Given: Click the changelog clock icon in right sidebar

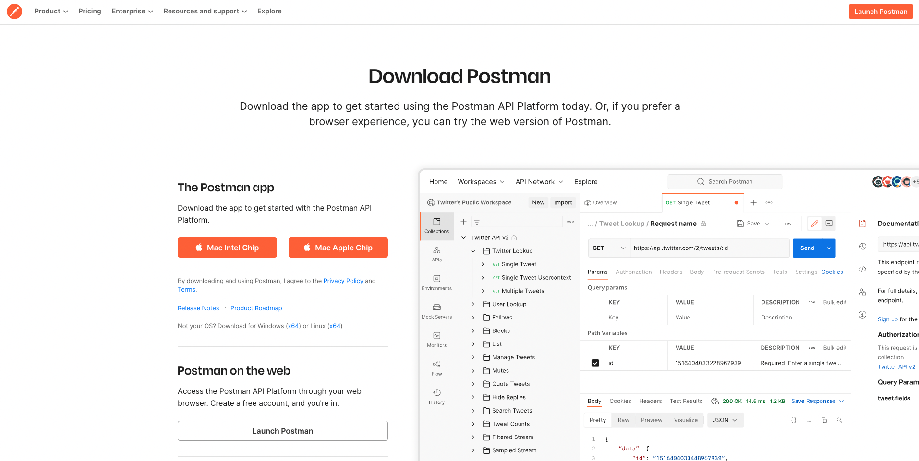Looking at the screenshot, I should (x=863, y=246).
